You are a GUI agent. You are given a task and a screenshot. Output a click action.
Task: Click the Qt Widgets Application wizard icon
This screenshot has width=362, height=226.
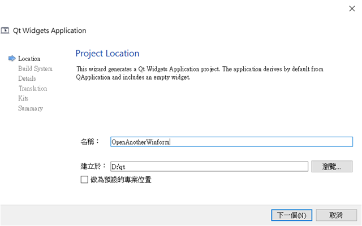5,31
